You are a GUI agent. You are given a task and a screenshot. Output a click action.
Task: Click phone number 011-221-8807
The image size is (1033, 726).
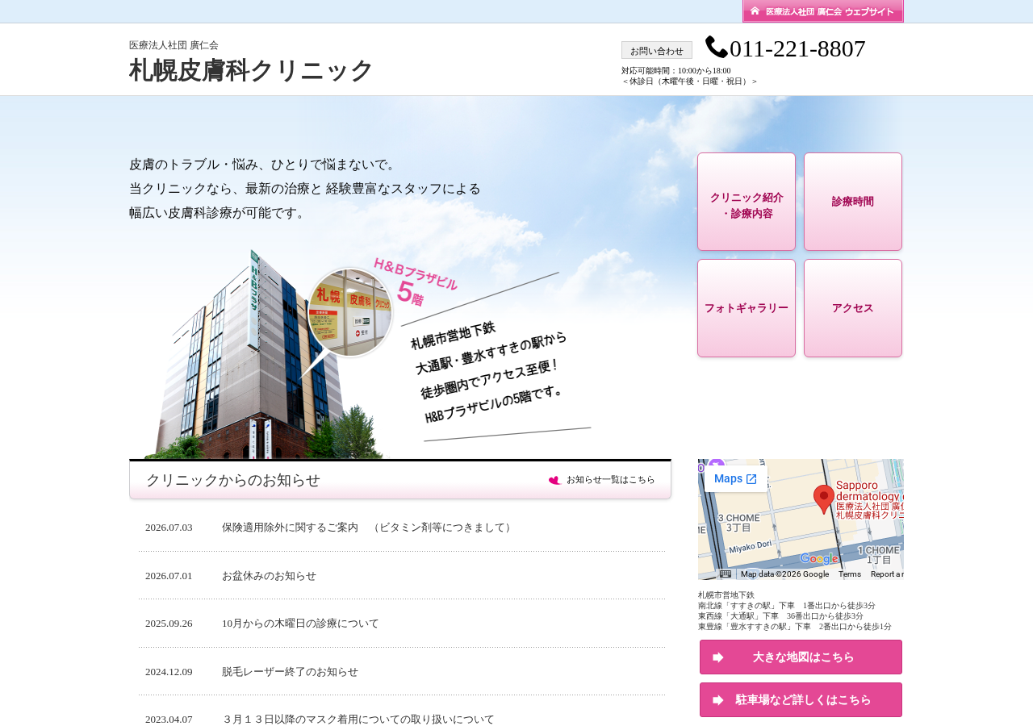(x=797, y=48)
